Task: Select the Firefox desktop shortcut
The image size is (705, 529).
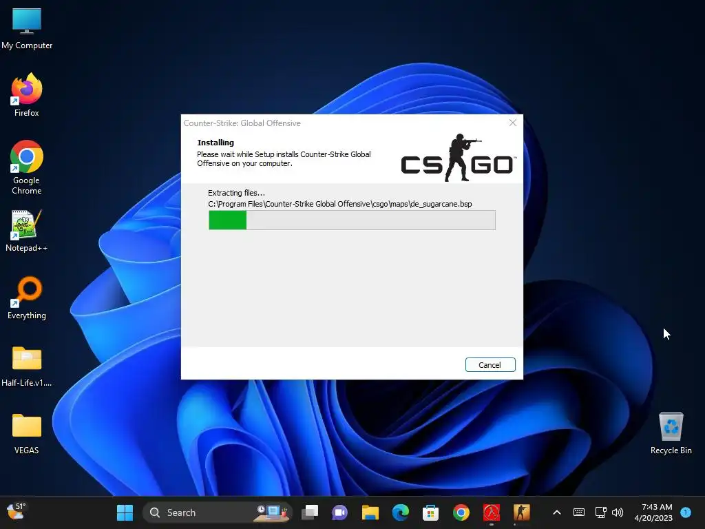Action: [x=27, y=95]
